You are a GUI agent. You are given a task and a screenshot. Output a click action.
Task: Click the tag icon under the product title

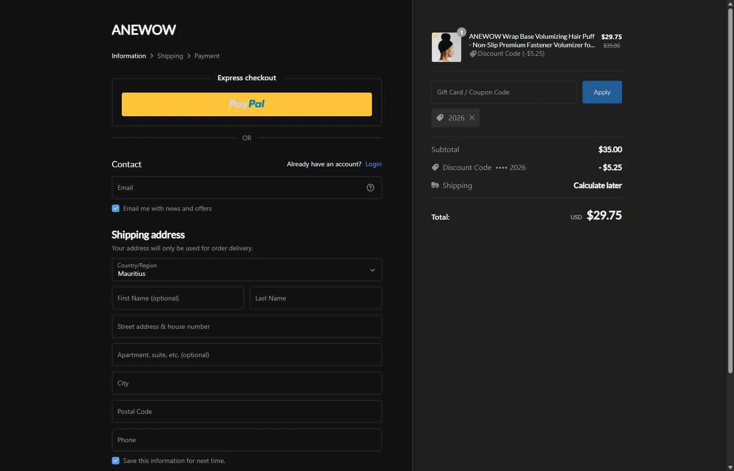pyautogui.click(x=473, y=54)
